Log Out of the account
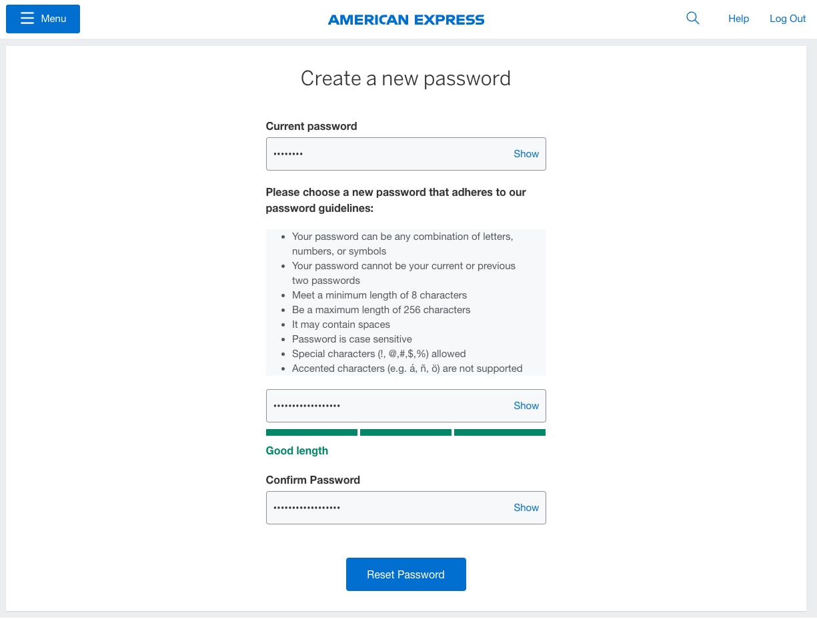The height and width of the screenshot is (619, 817). click(788, 19)
